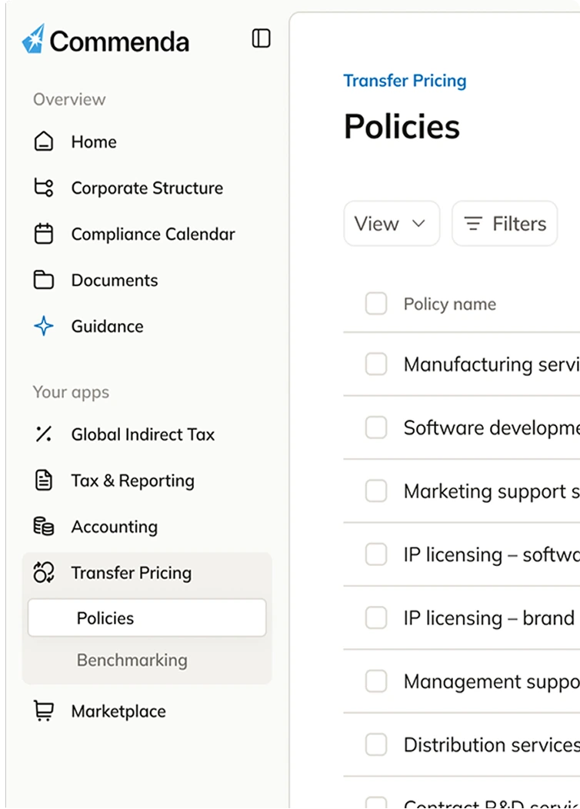Open the View dropdown
This screenshot has width=580, height=809.
(391, 224)
